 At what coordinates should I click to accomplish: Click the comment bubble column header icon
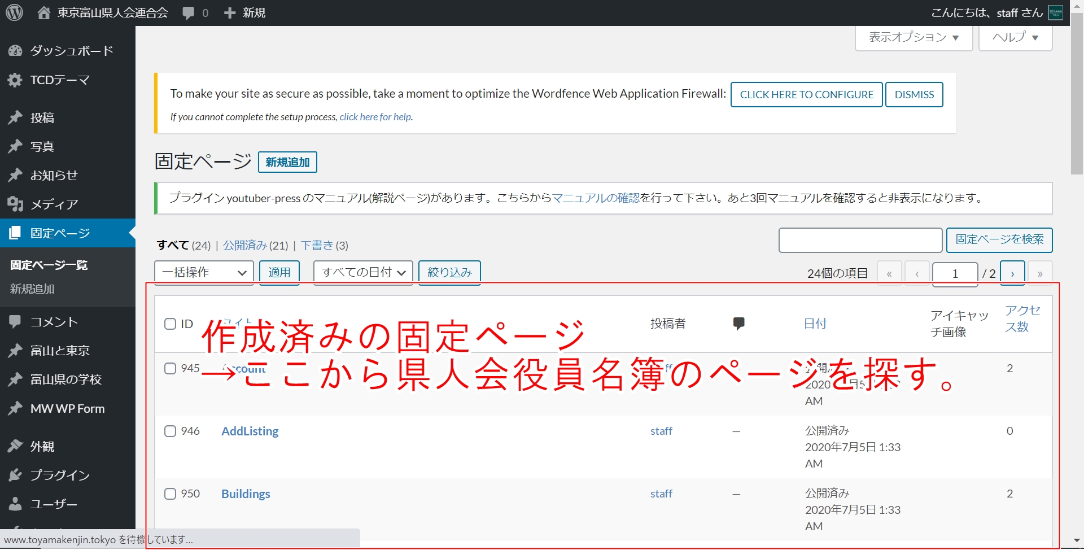(x=738, y=324)
